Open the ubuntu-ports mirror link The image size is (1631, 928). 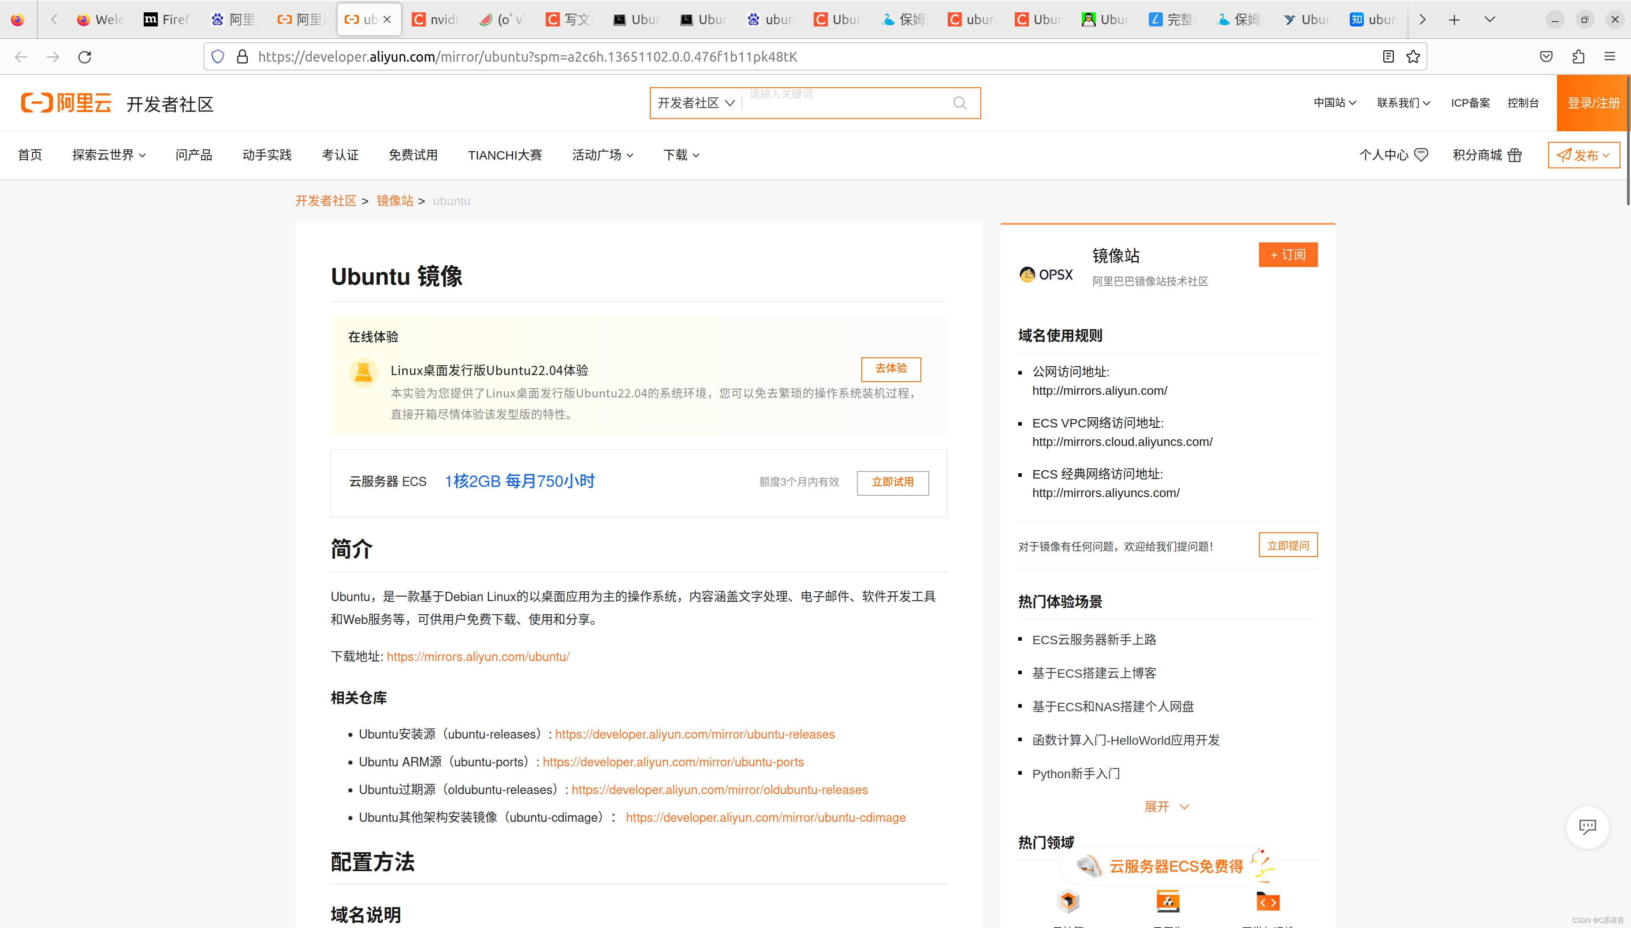tap(673, 762)
